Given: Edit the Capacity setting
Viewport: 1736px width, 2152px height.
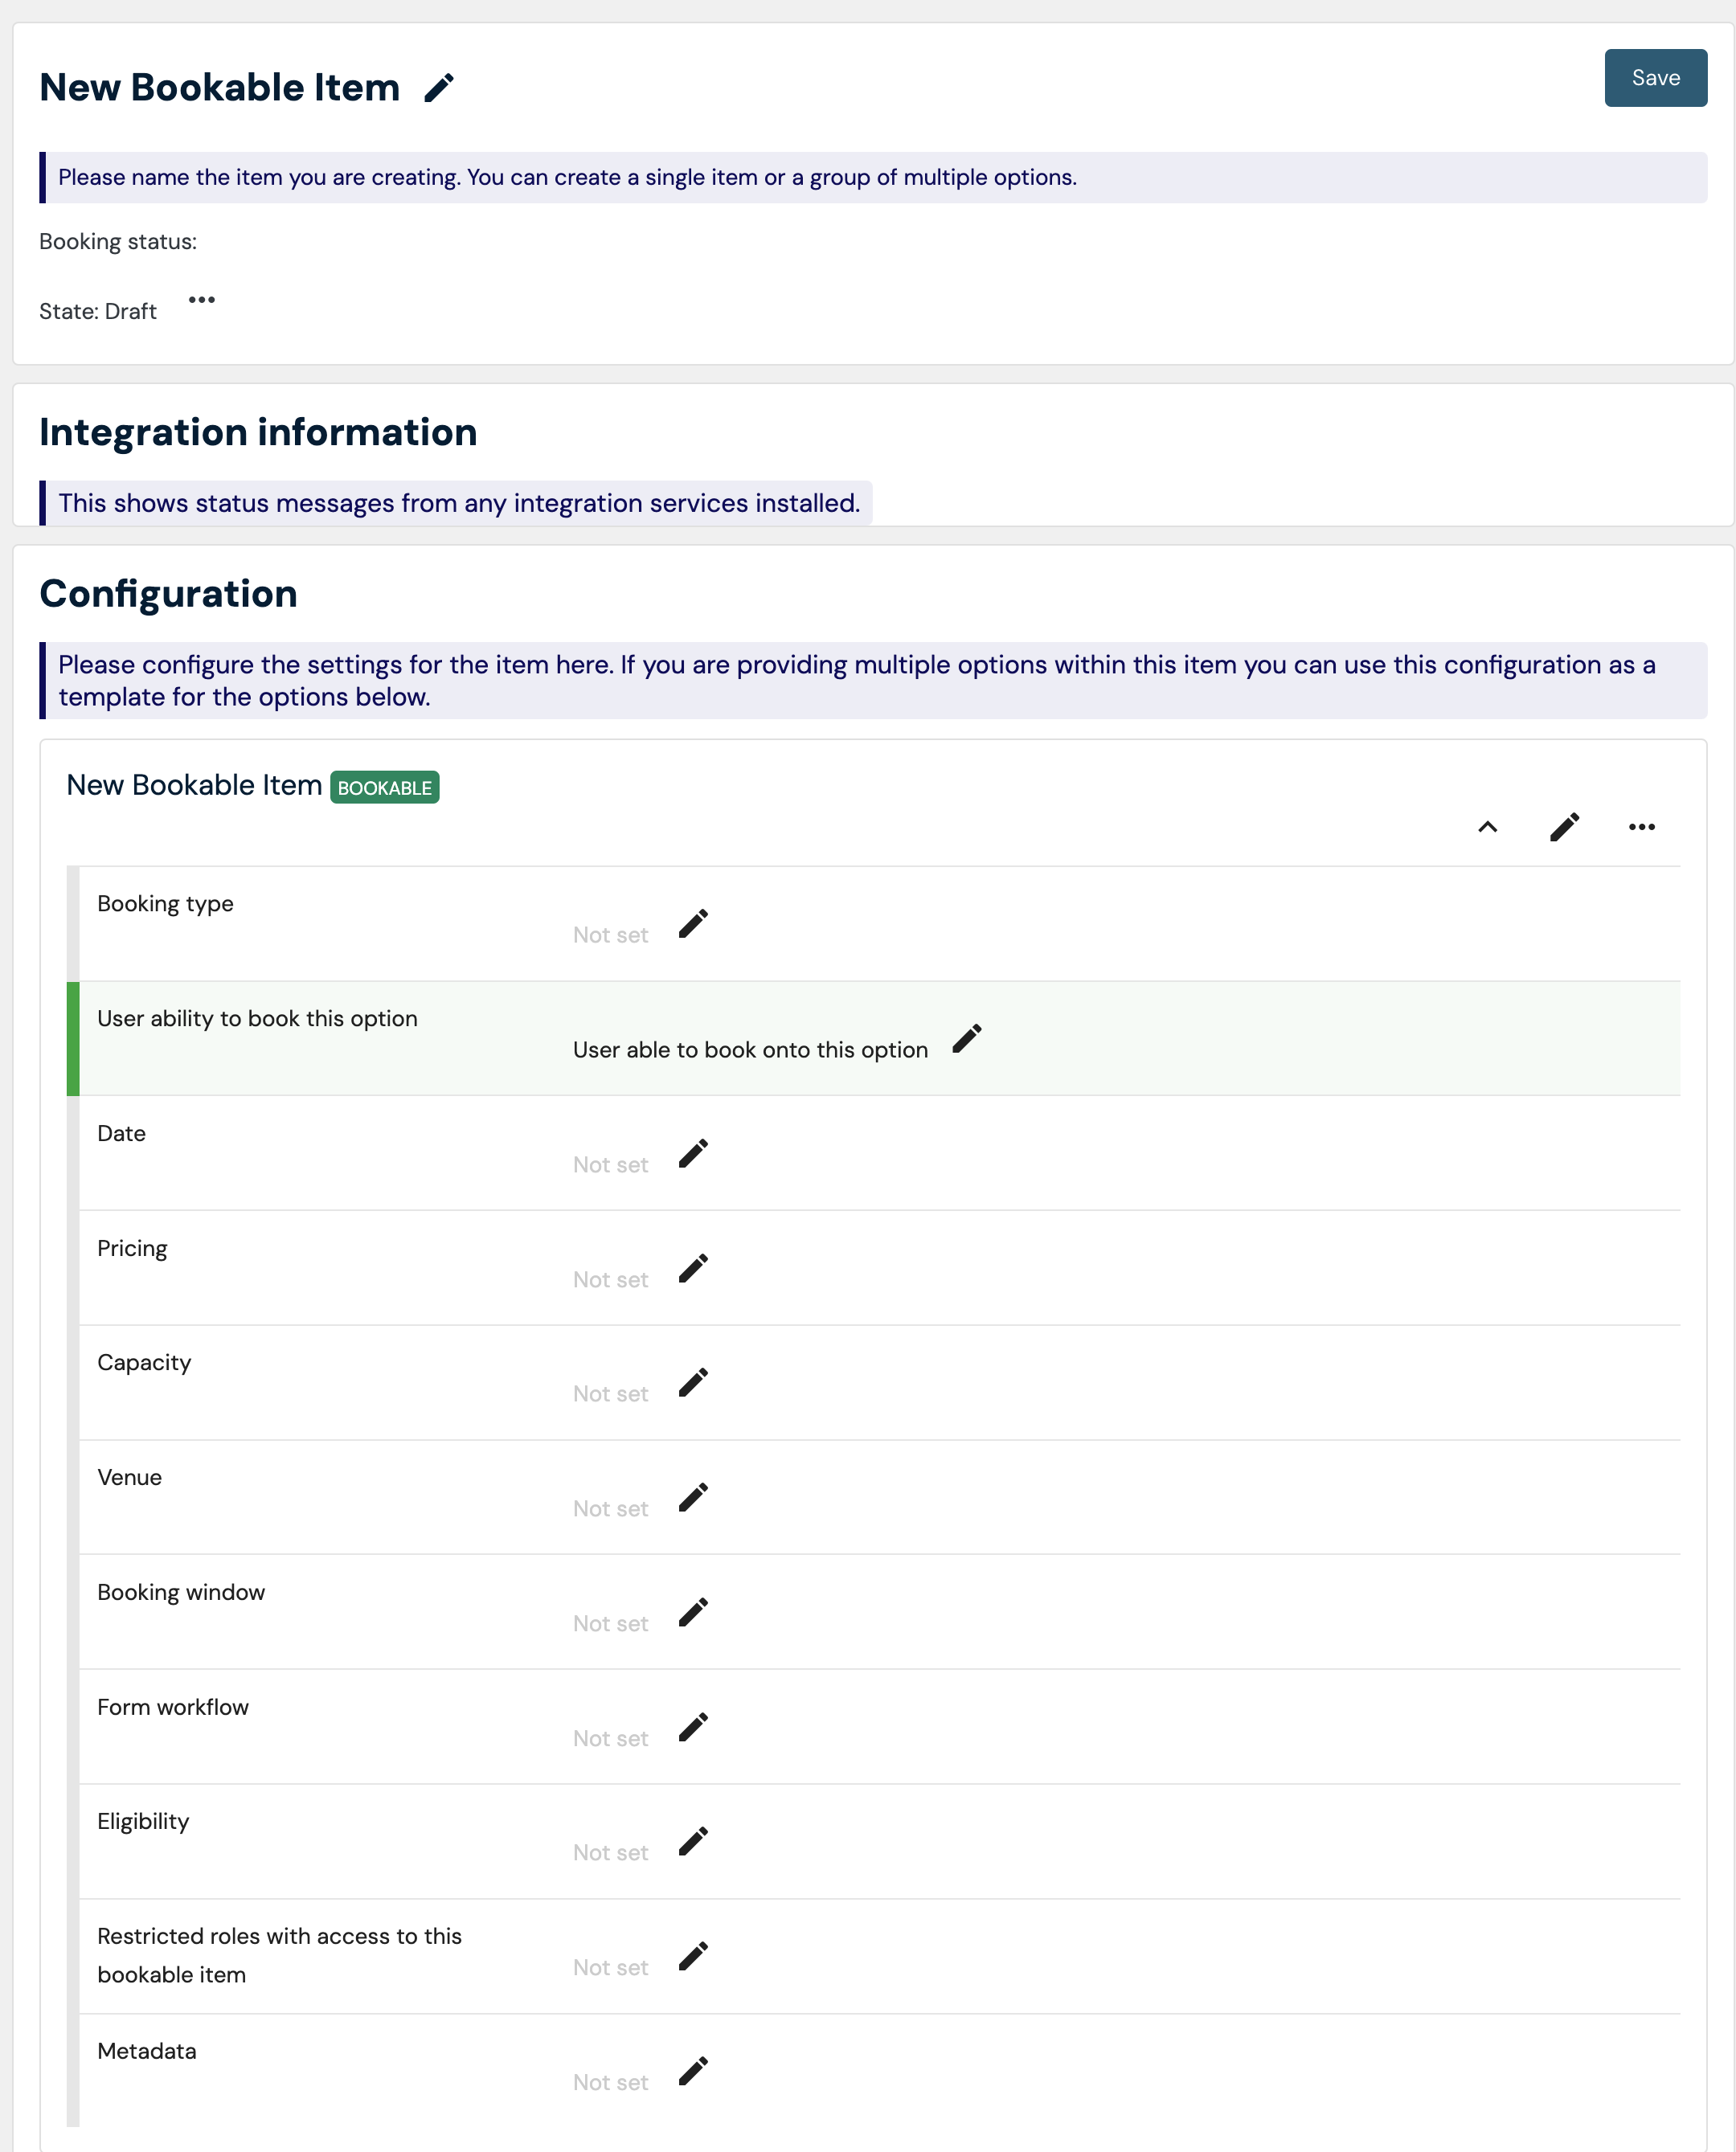Looking at the screenshot, I should coord(693,1383).
